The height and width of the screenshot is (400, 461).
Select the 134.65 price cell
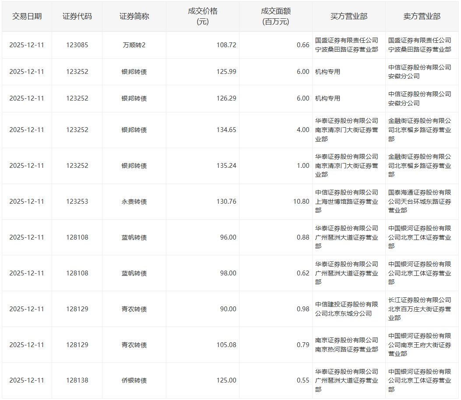(226, 130)
